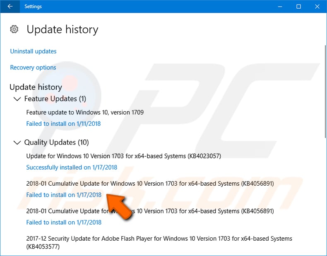The width and height of the screenshot is (327, 256).
Task: Click the vertical scrollbar thumb
Action: point(325,91)
